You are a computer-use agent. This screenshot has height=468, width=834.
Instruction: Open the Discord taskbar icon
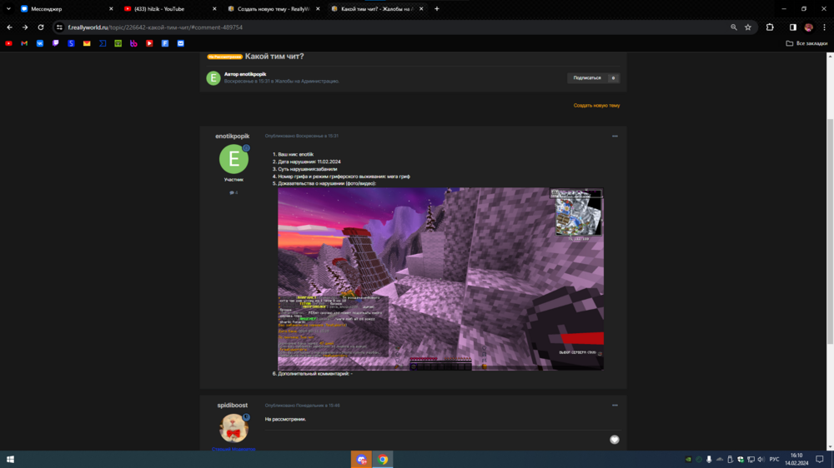coord(362,460)
